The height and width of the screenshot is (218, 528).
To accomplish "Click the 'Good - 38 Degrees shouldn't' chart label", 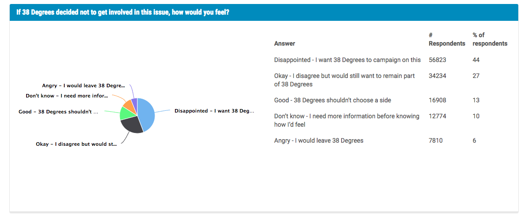I will (58, 112).
